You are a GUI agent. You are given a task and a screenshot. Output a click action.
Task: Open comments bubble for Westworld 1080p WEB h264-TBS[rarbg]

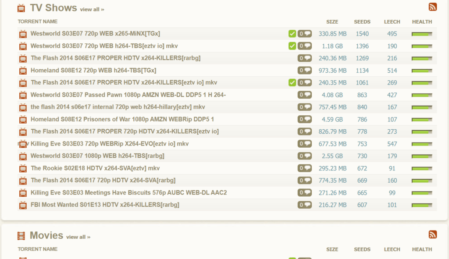click(305, 156)
